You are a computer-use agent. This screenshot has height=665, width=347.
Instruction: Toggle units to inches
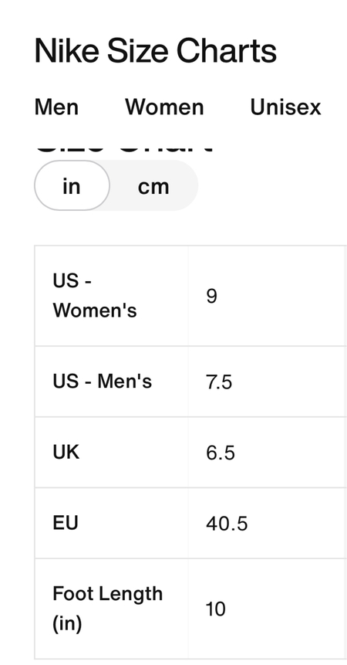(72, 185)
